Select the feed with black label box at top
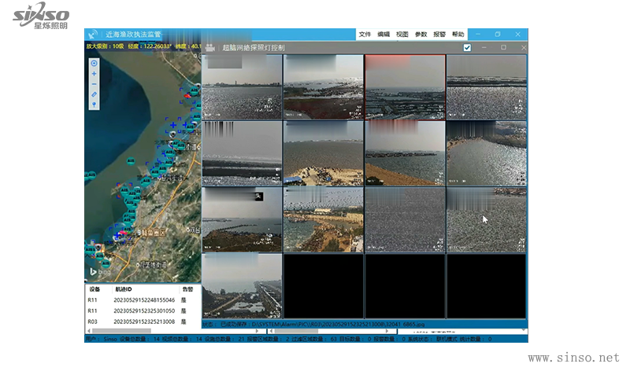 tap(242, 219)
